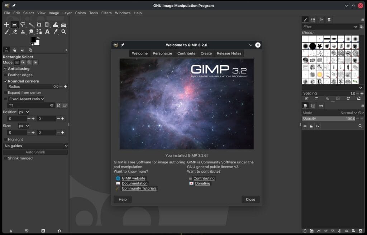Select the Paths tool
This screenshot has width=367, height=235.
(x=39, y=32)
